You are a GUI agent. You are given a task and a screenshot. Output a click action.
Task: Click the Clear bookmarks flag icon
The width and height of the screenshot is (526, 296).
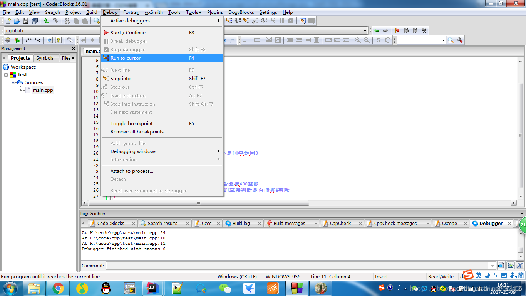(424, 30)
